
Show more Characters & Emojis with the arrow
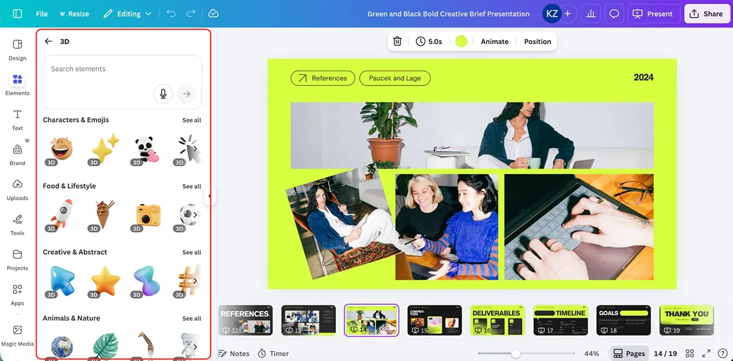pyautogui.click(x=195, y=148)
